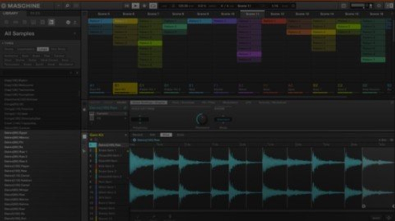
Task: Select the Scene 7 header
Action: (x=153, y=14)
